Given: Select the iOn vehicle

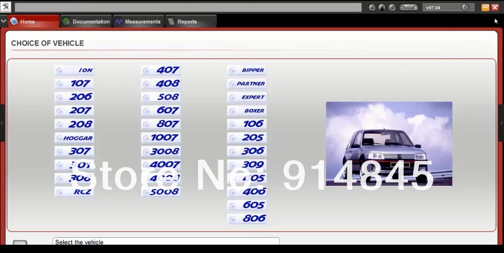Looking at the screenshot, I should 74,70.
